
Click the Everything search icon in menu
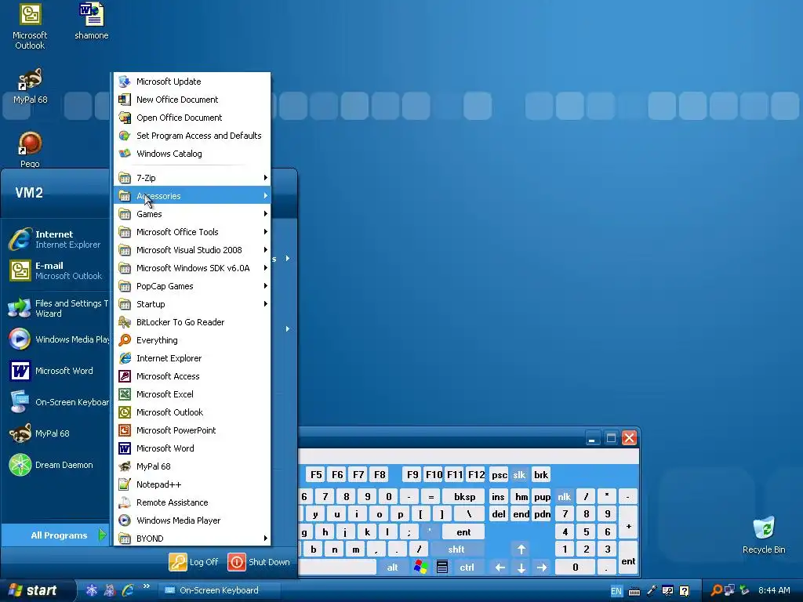point(125,340)
